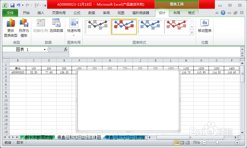Viewport: 247px width, 148px height.
Task: Switch to Page Break Preview in status bar
Action: tap(188, 143)
